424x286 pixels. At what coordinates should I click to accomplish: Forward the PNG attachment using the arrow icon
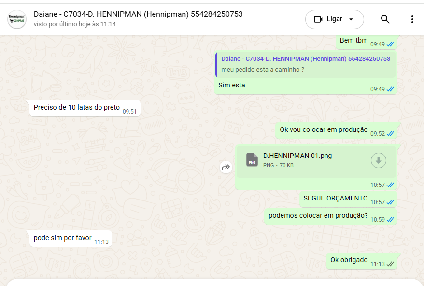tap(226, 167)
